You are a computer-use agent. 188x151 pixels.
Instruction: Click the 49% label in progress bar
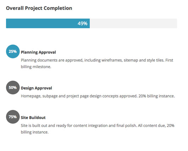[x=83, y=23]
